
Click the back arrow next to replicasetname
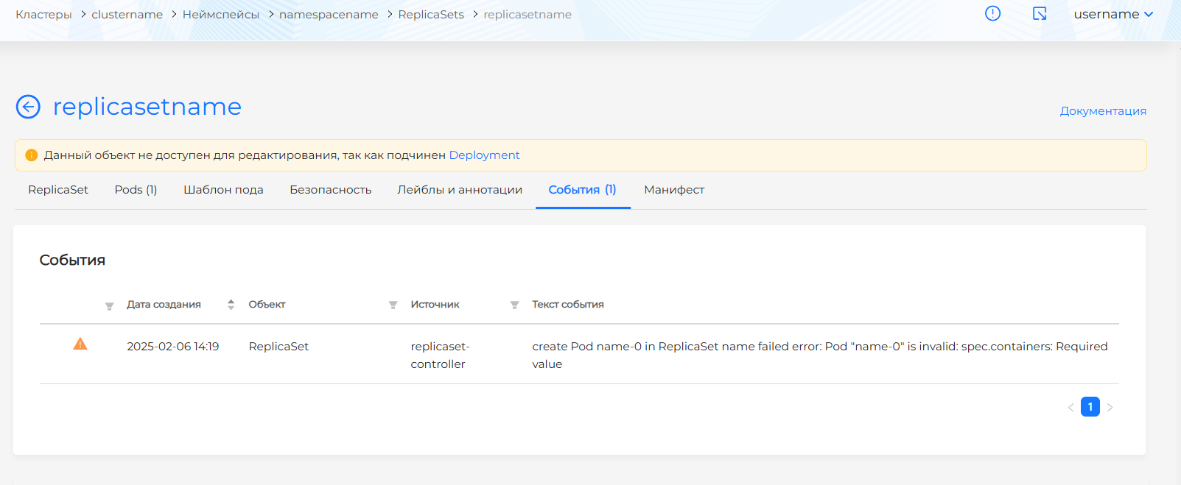pos(28,107)
